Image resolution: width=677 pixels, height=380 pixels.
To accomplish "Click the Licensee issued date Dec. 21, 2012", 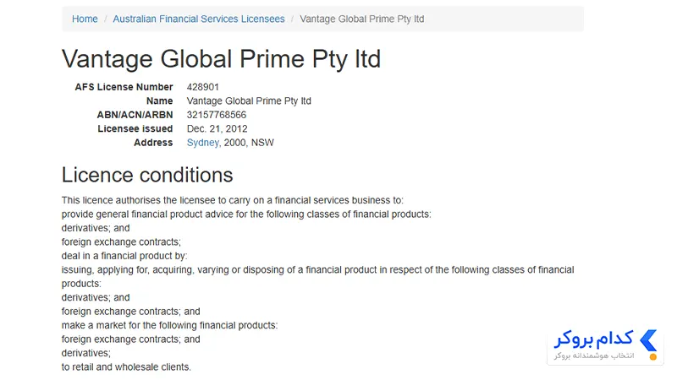I will (217, 129).
